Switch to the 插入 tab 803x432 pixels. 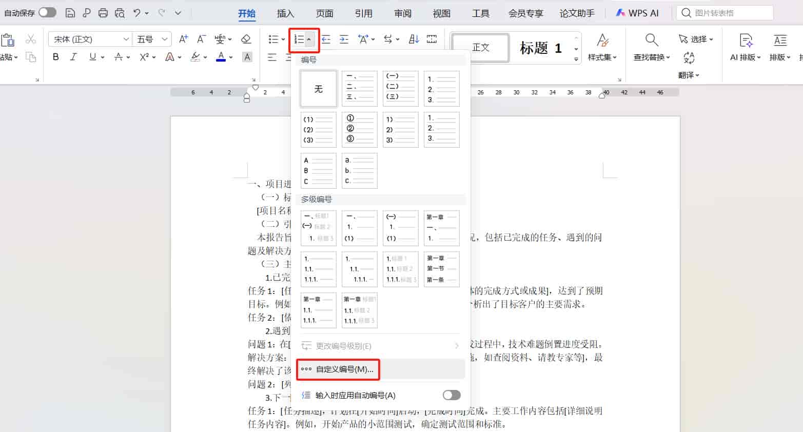point(285,13)
